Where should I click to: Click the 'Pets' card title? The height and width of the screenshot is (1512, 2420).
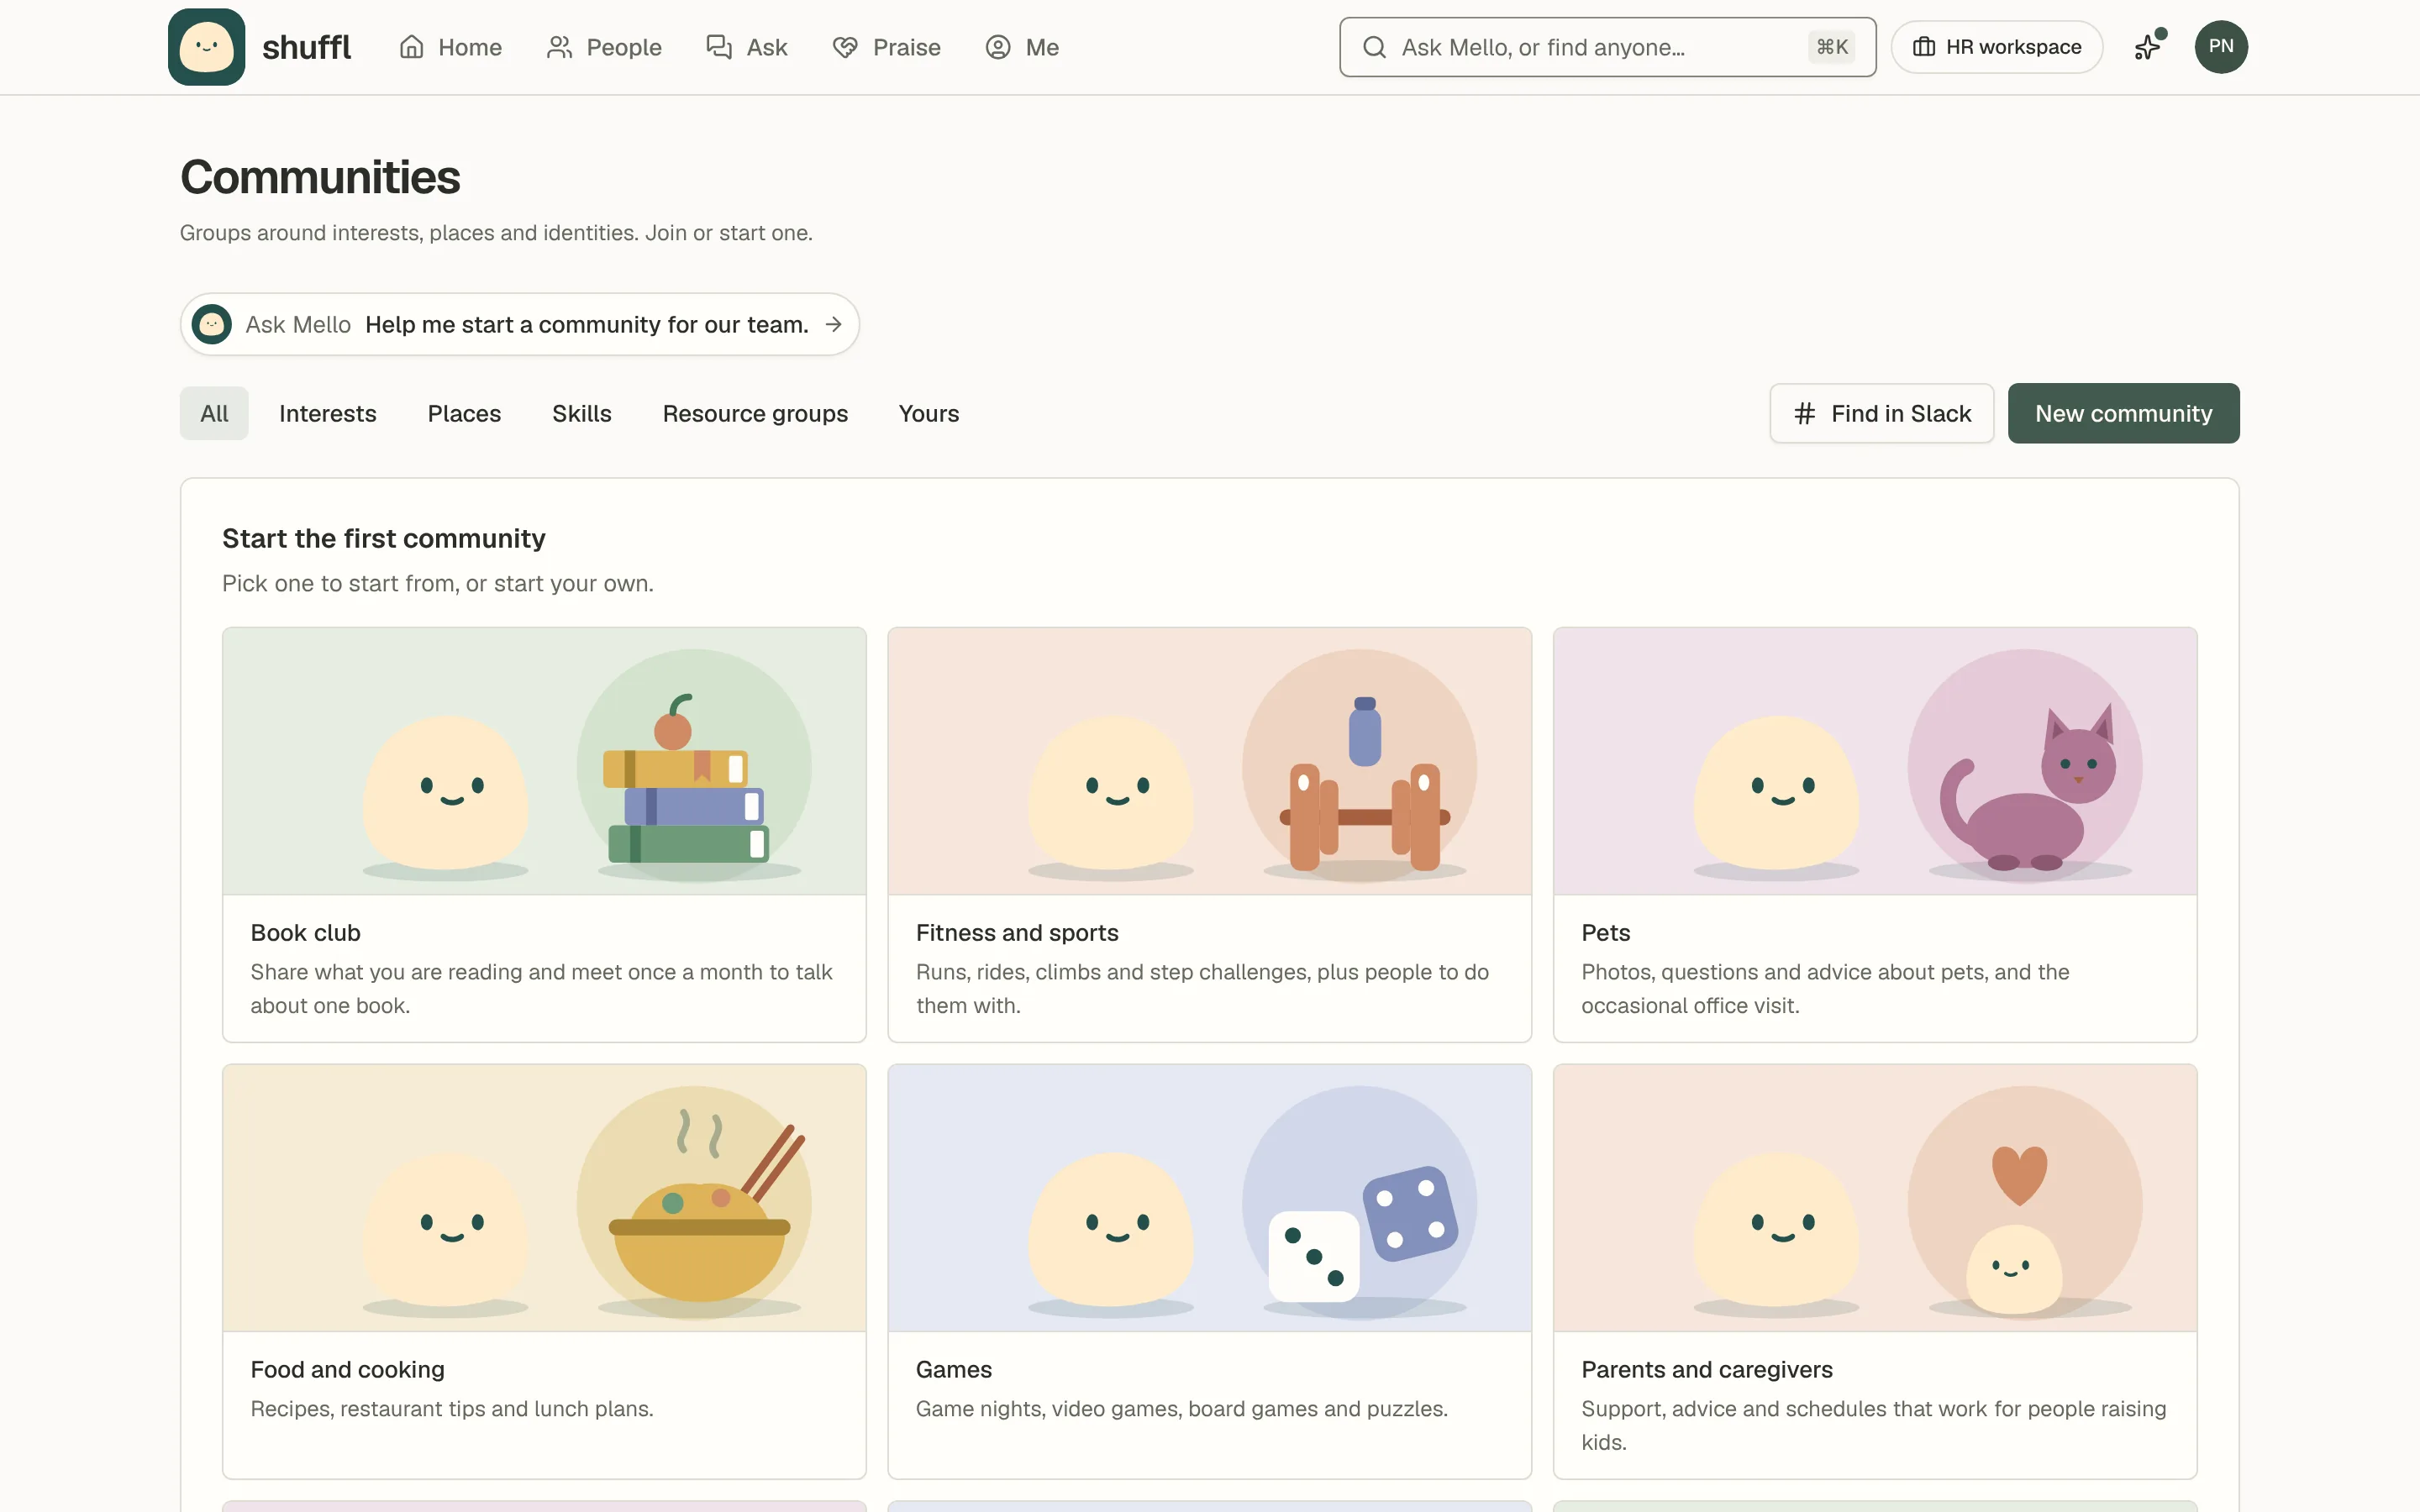point(1605,932)
